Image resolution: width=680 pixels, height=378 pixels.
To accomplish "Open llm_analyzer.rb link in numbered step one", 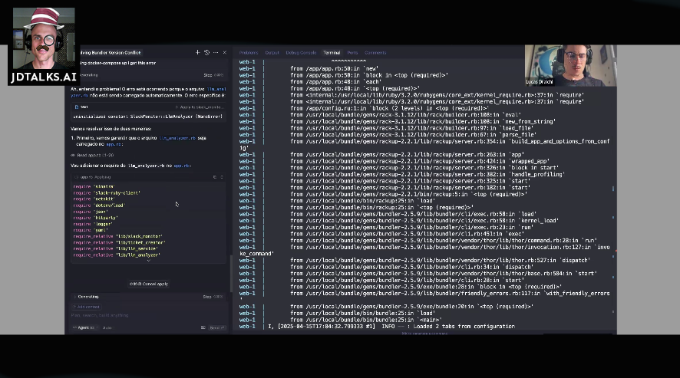I will pyautogui.click(x=177, y=138).
